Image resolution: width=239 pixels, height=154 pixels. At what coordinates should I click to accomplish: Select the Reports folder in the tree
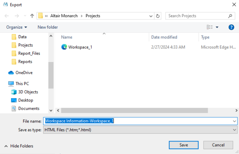[x=25, y=62]
